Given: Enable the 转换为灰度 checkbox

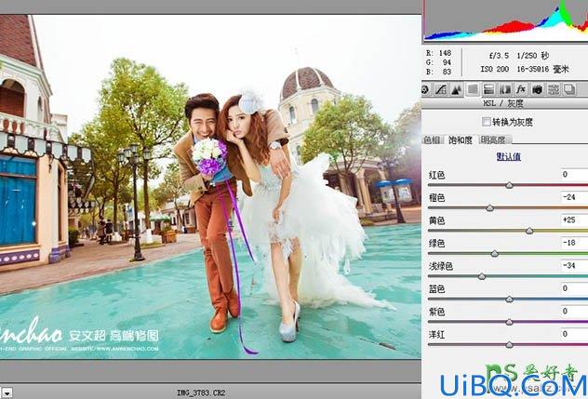Looking at the screenshot, I should [x=486, y=122].
